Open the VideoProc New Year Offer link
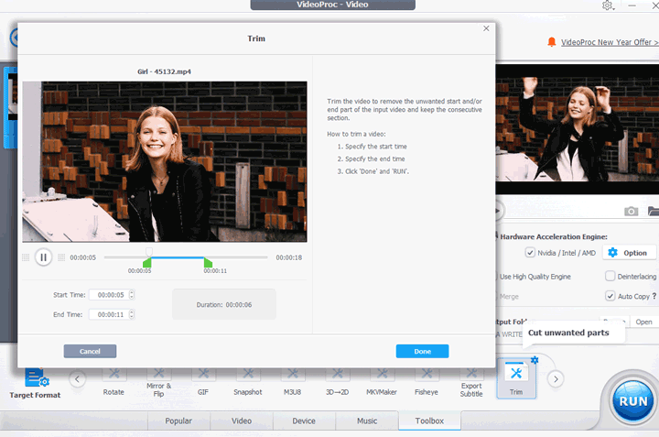The width and height of the screenshot is (659, 437). pos(608,42)
